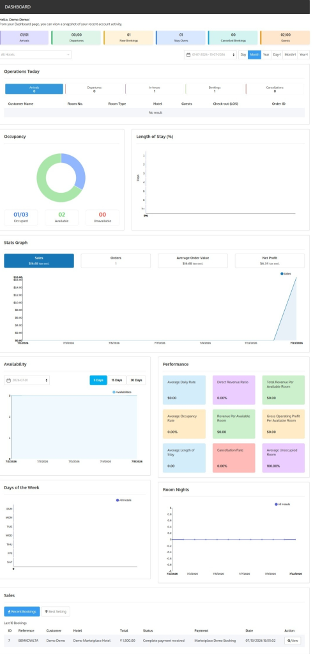Click the calendar icon in Availability date field
Viewport: 313px width, 654px height.
point(9,381)
